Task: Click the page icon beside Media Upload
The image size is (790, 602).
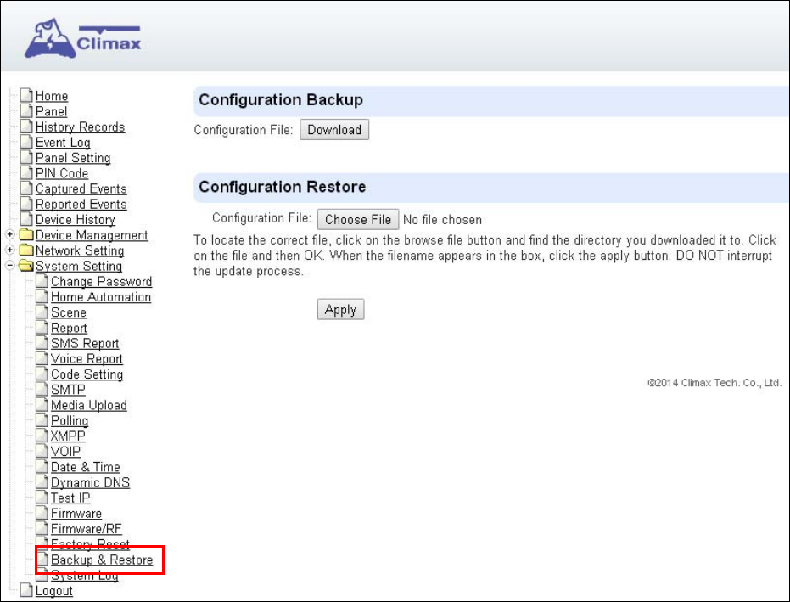Action: coord(42,405)
